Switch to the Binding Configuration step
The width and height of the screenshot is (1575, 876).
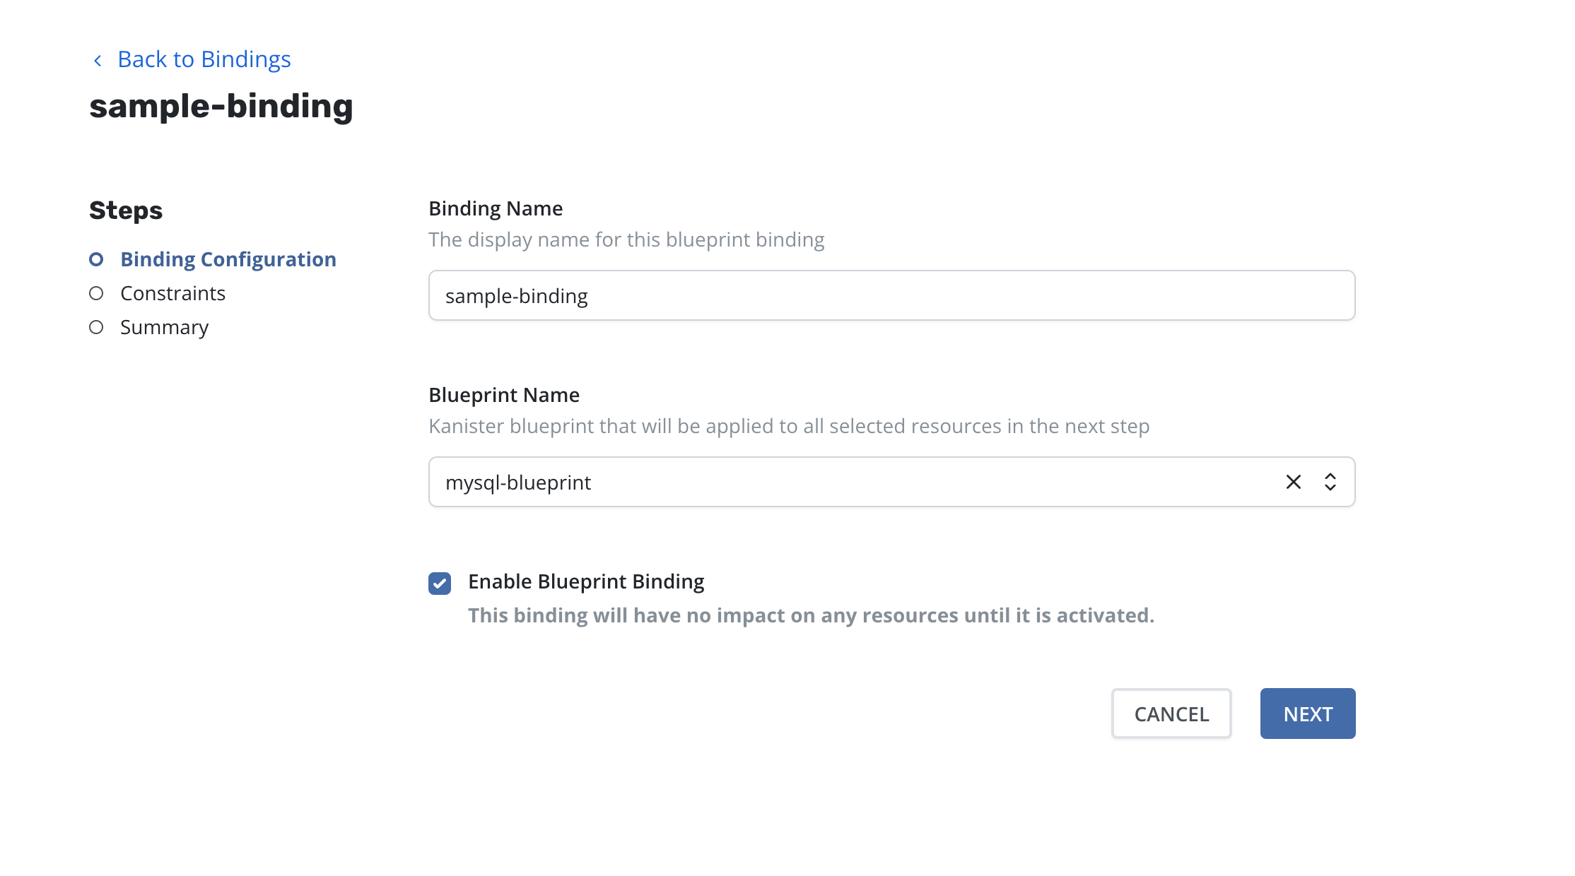[x=228, y=259]
